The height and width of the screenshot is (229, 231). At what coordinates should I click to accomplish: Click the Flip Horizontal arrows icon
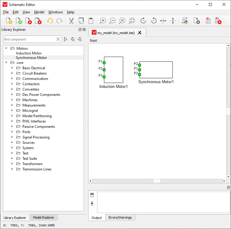(163, 21)
